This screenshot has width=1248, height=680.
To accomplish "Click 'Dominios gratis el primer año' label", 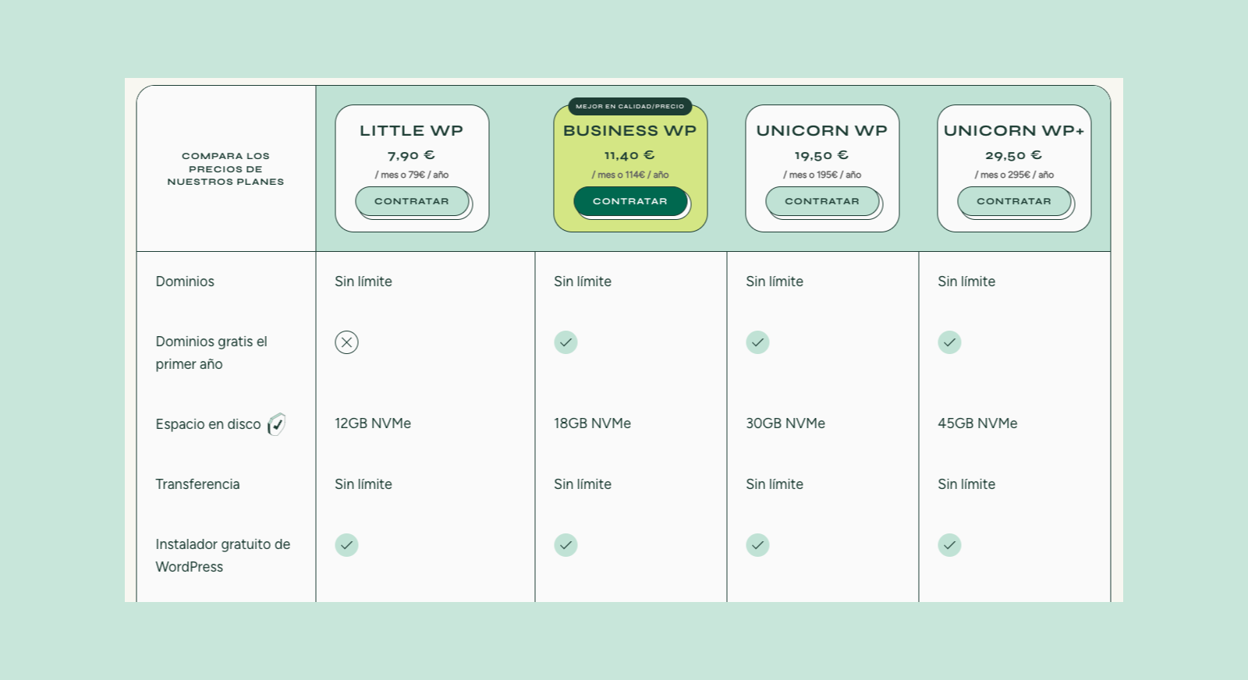I will [x=211, y=352].
